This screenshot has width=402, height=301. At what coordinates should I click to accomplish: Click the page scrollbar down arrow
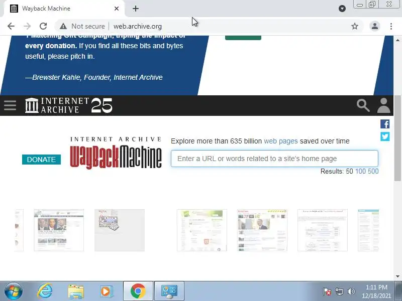(397, 276)
